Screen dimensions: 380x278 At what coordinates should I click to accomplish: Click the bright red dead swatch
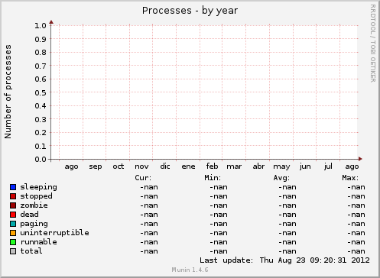click(13, 215)
